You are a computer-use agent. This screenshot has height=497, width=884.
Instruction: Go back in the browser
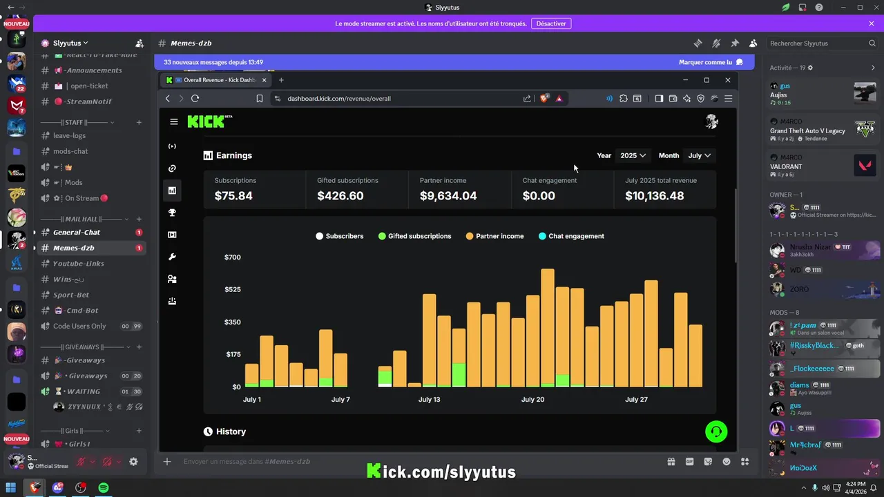168,99
